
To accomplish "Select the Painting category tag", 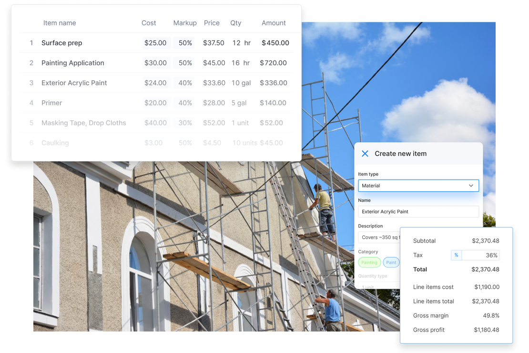I will (369, 263).
